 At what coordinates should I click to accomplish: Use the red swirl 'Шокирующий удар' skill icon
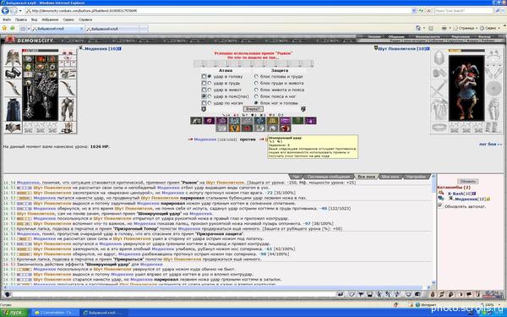point(285,128)
